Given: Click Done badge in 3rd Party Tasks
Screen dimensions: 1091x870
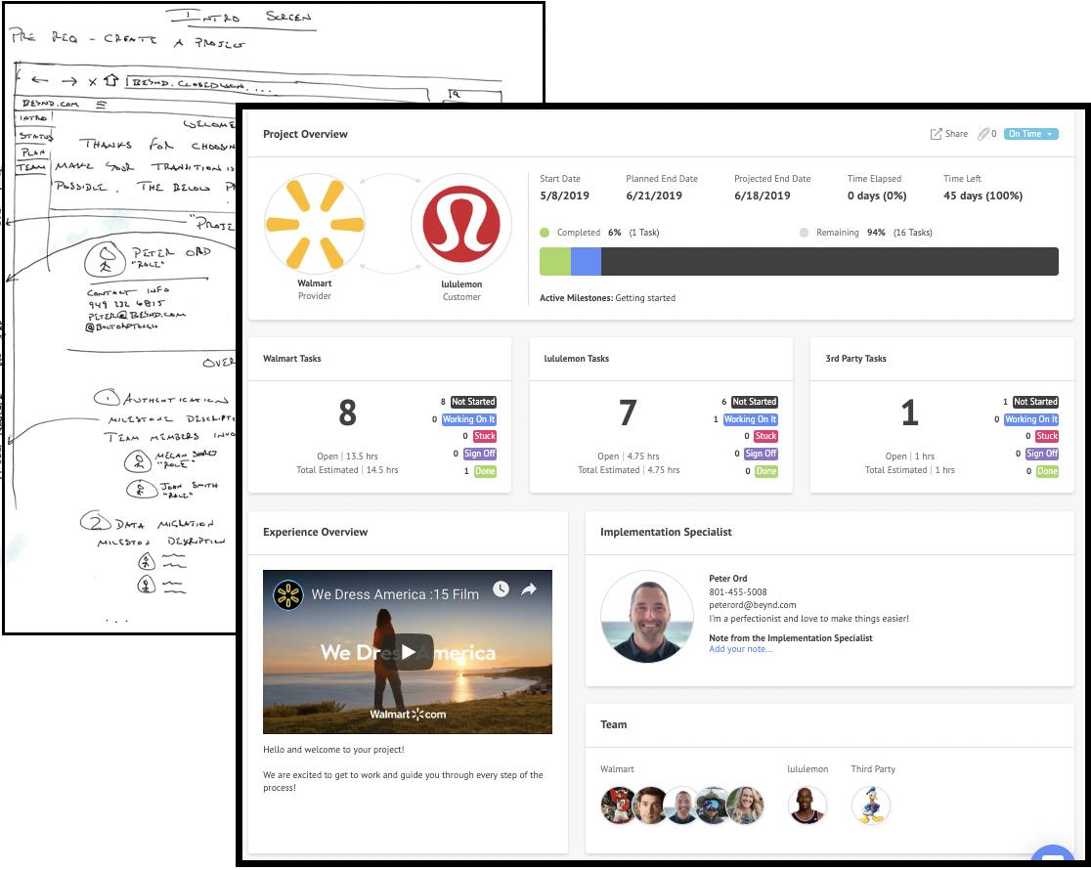Looking at the screenshot, I should click(x=1047, y=471).
